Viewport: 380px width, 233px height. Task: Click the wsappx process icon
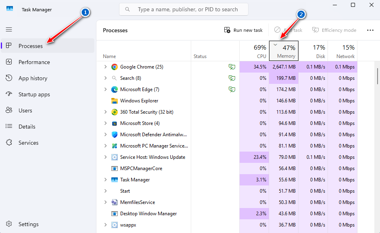(x=115, y=225)
